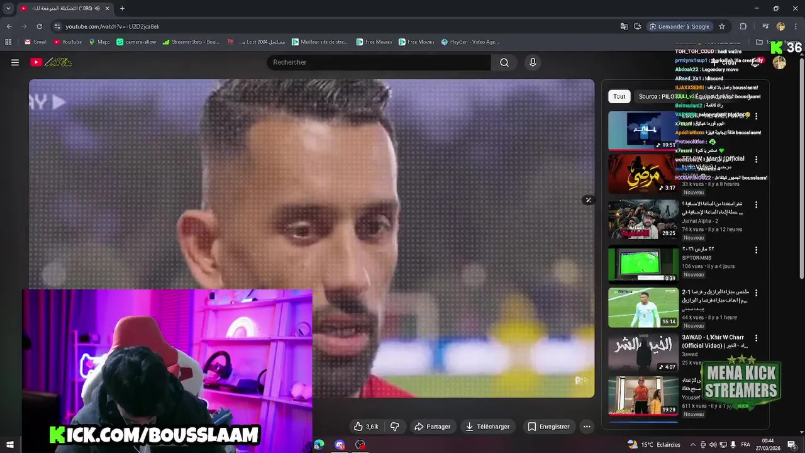Image resolution: width=805 pixels, height=453 pixels.
Task: Open the Partager share dialog
Action: click(x=433, y=427)
